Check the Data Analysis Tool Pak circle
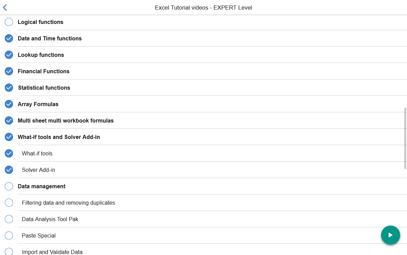 tap(9, 219)
